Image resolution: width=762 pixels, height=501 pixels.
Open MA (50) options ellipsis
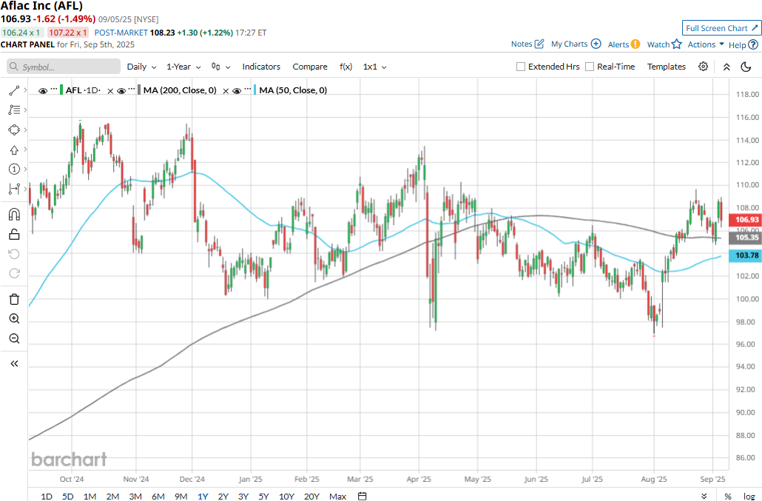pyautogui.click(x=247, y=90)
